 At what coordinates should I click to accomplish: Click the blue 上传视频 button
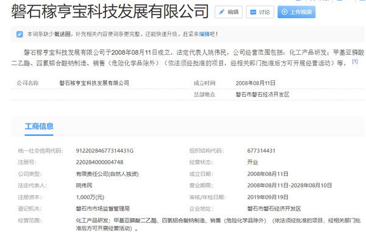click(x=296, y=12)
